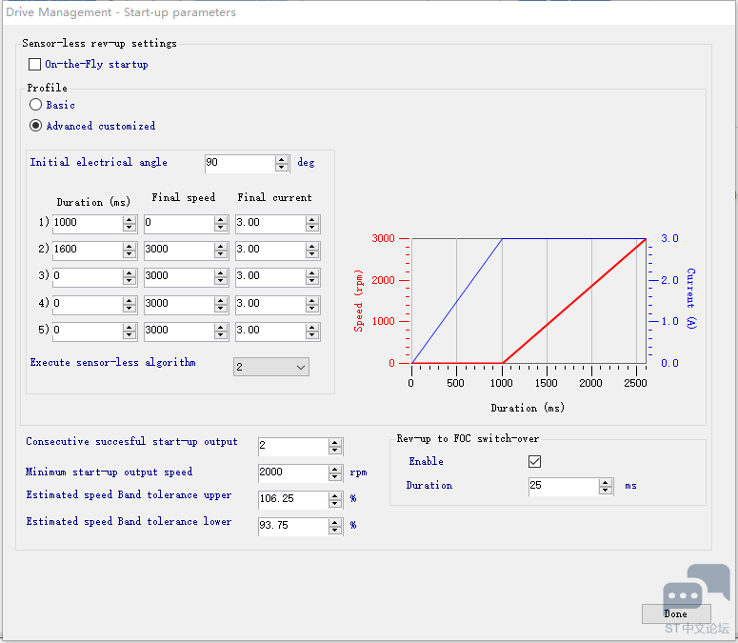This screenshot has height=643, width=738.
Task: Increase Consecutive successful start-up output value
Action: (x=334, y=443)
